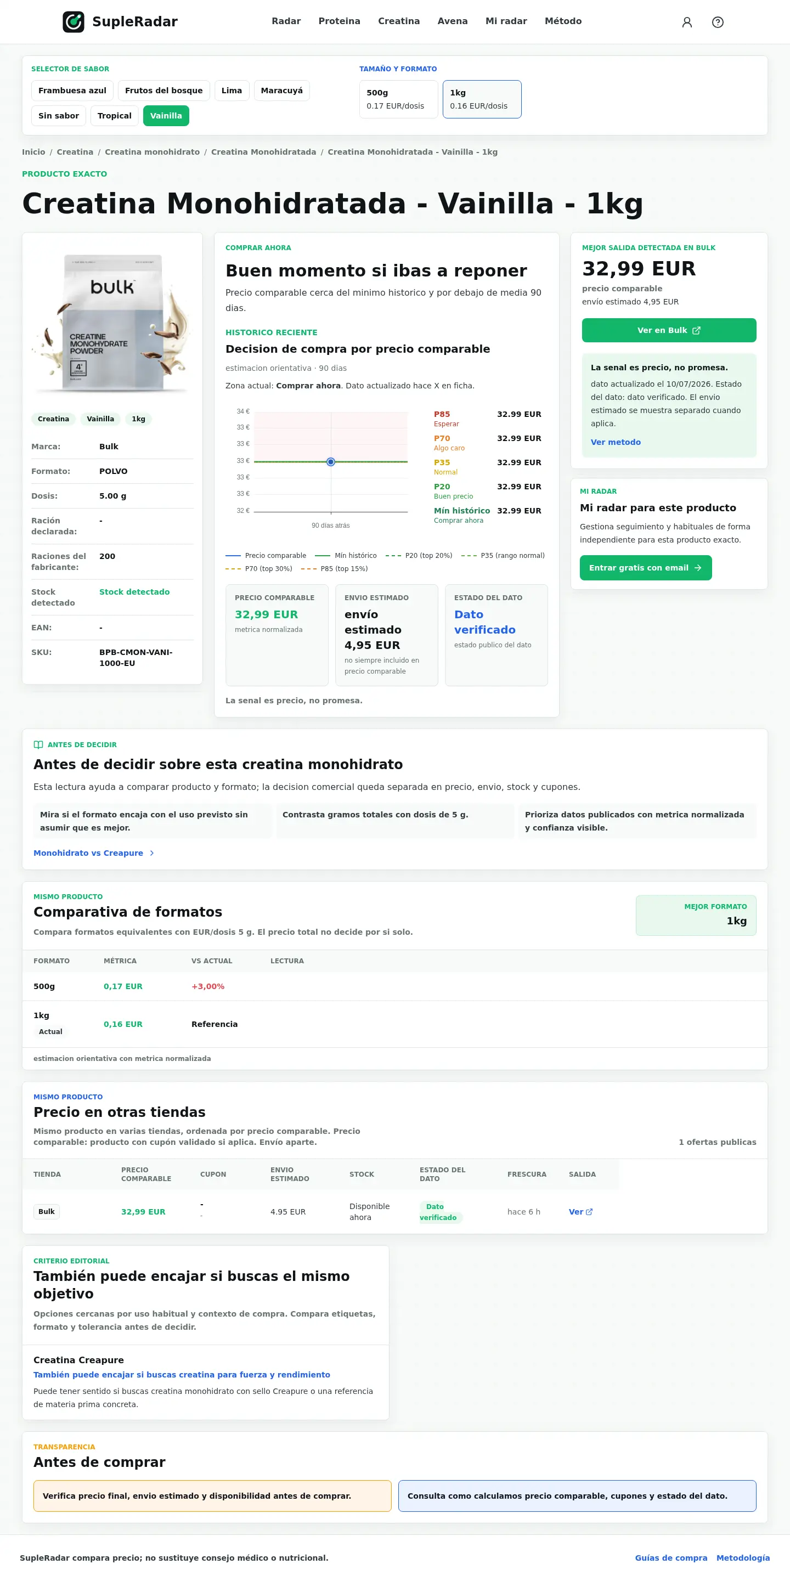790x1581 pixels.
Task: Open the Proteina nav item
Action: tap(340, 21)
